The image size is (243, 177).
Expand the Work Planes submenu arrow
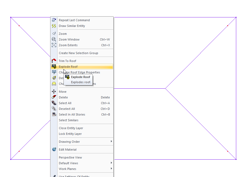click(111, 169)
